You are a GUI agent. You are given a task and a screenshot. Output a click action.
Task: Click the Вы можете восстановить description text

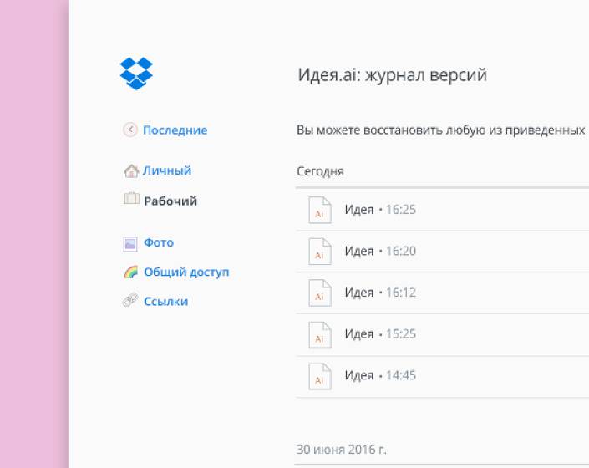(441, 130)
